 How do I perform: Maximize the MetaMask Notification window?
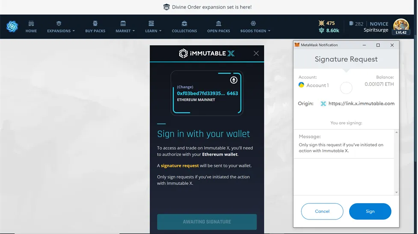(378, 45)
